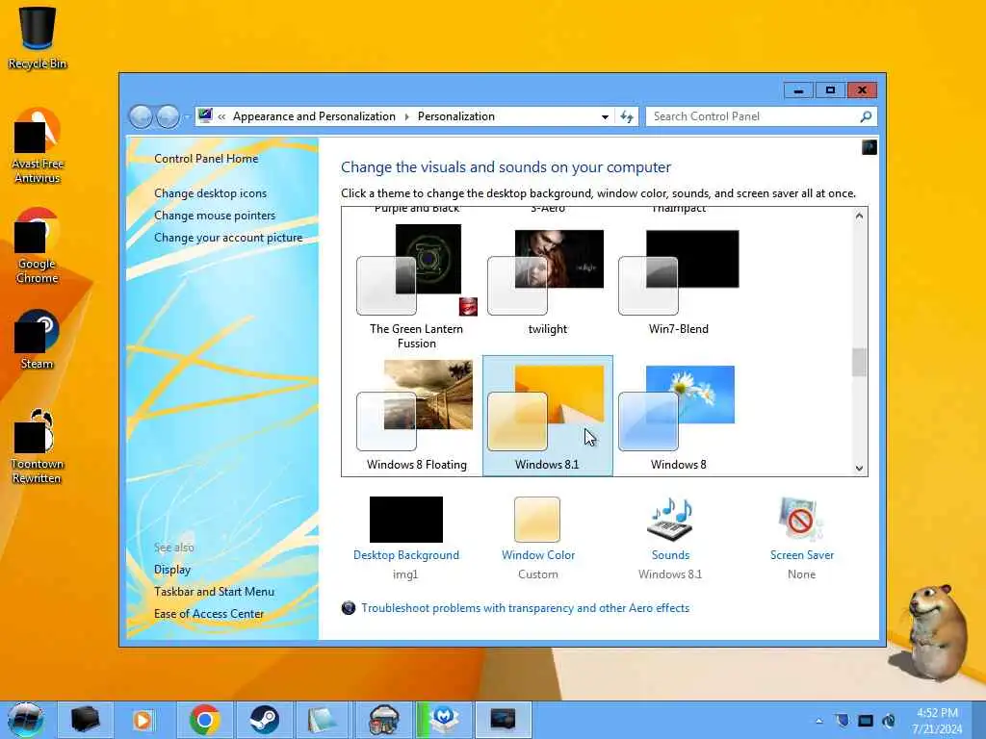Click the theme list scrollbar thumb

(x=859, y=362)
